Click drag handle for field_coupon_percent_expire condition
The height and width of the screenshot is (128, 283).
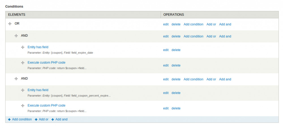[x=23, y=90]
